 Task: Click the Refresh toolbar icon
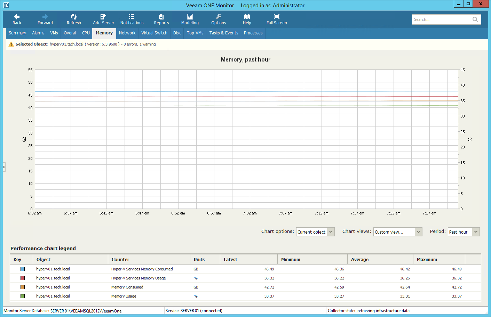(74, 17)
